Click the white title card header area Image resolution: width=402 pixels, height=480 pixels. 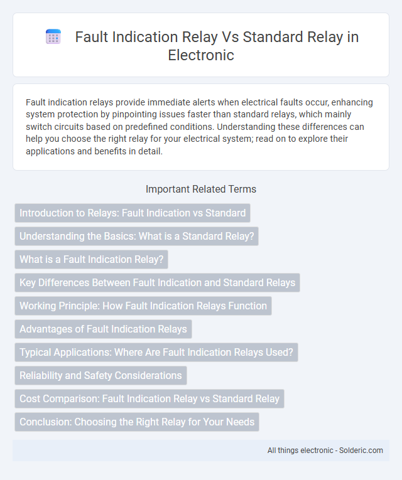tap(201, 45)
